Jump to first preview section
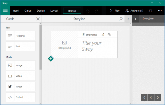The width and height of the screenshot is (165, 105). [x=144, y=98]
